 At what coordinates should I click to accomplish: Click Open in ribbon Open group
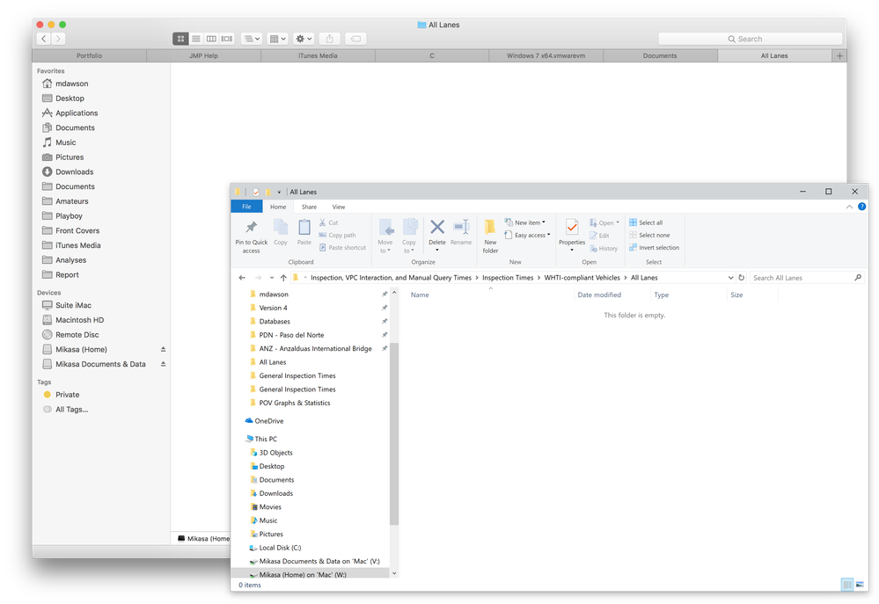click(x=604, y=222)
